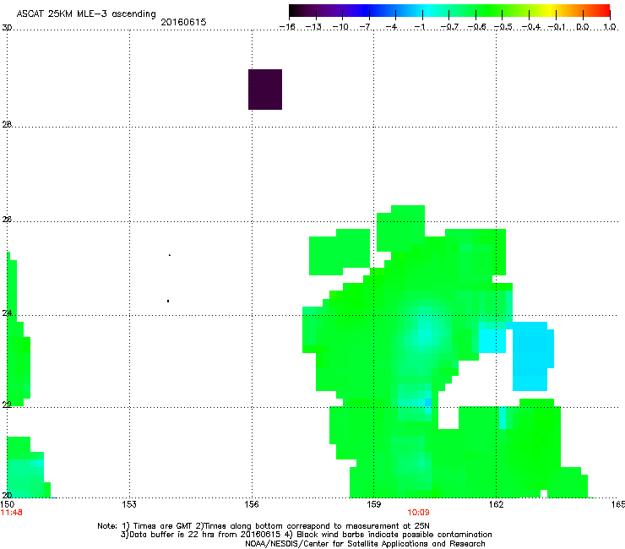Click the red time stamp 11:48
Viewport: 625px width, 549px height.
click(11, 513)
